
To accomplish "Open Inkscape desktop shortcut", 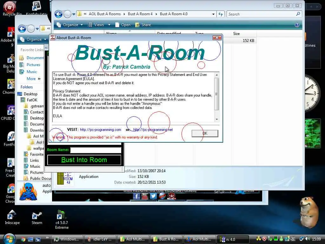I will [12, 217].
